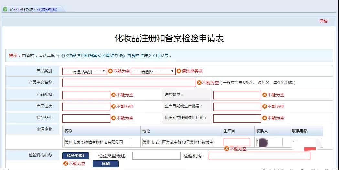Screen dimensions: 339x170
Task: Click the 联系电话 input field
Action: (x=307, y=142)
